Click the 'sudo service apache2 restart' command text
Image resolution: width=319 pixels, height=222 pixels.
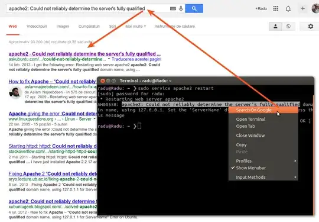click(176, 88)
